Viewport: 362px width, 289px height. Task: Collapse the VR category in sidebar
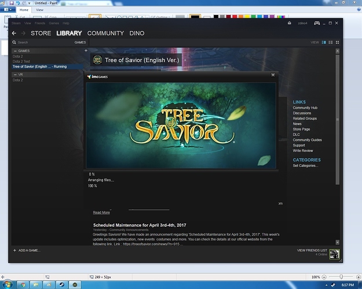[15, 75]
